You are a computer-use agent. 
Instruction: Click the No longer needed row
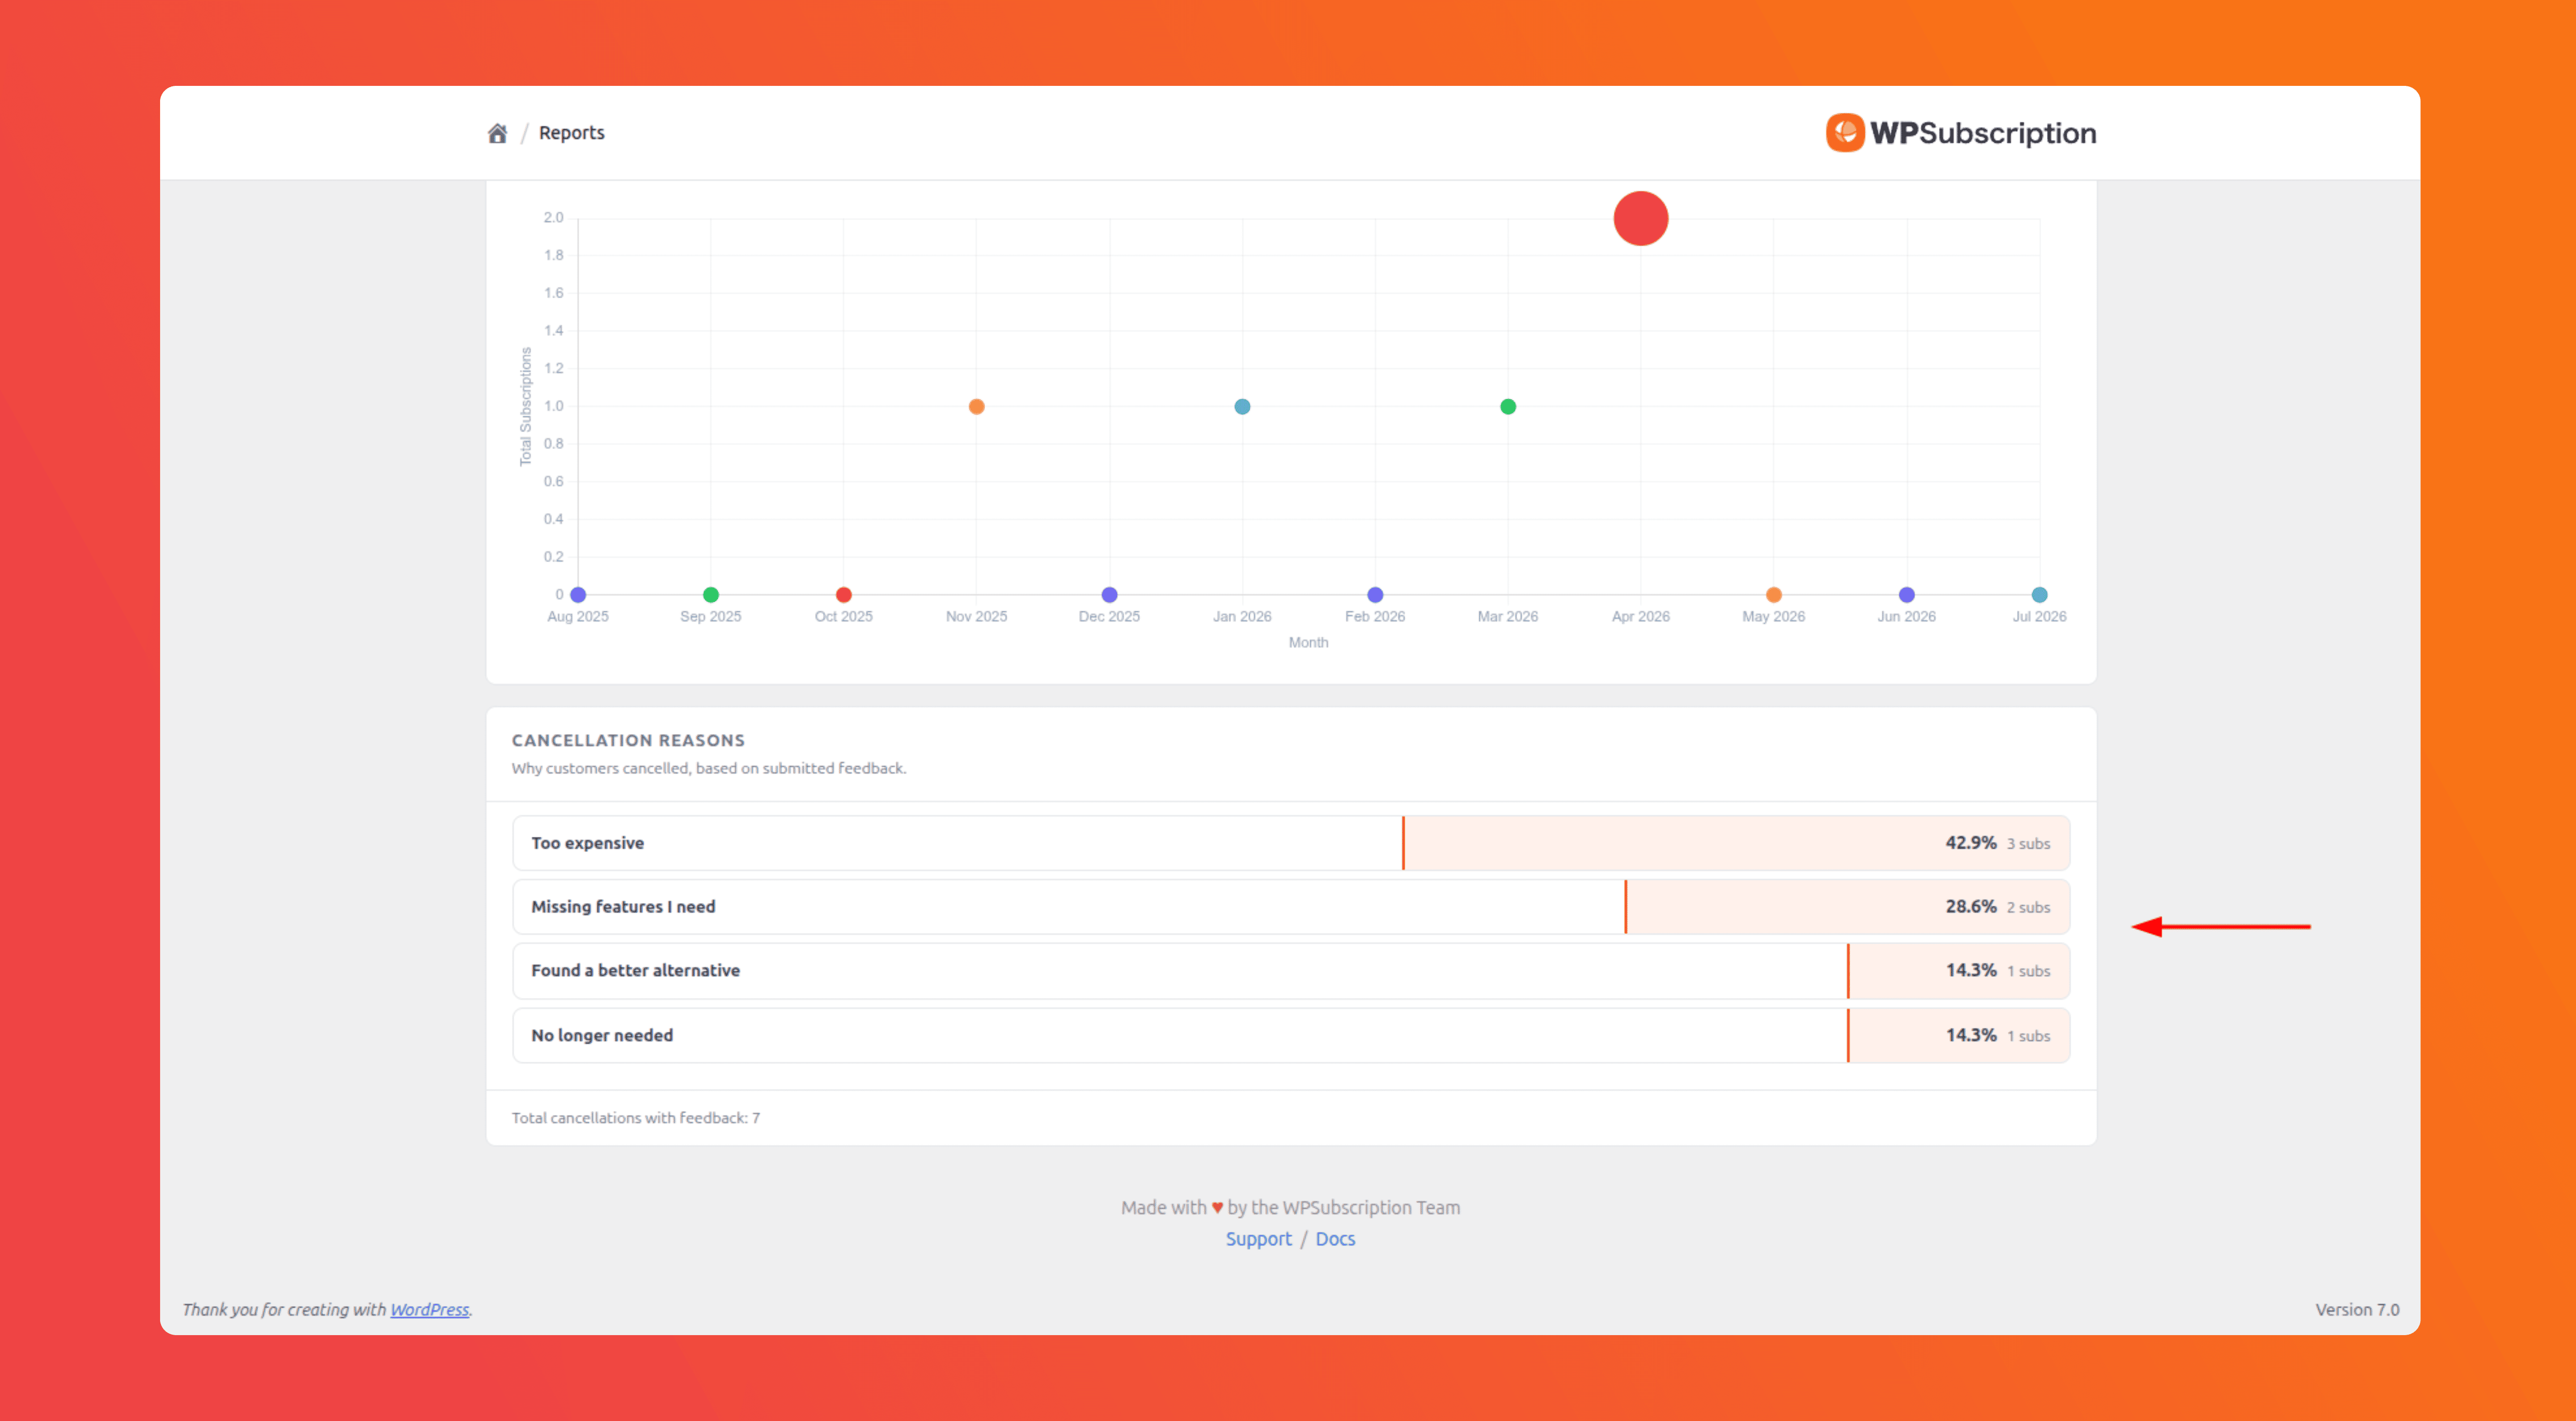[x=1291, y=1035]
